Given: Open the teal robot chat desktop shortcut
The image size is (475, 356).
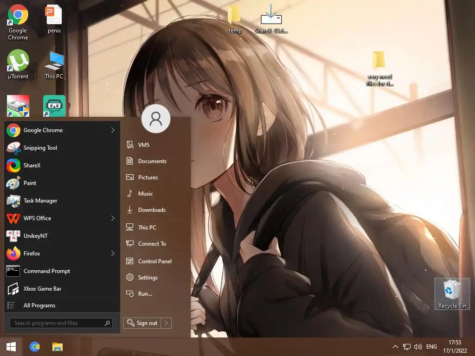Looking at the screenshot, I should click(54, 106).
